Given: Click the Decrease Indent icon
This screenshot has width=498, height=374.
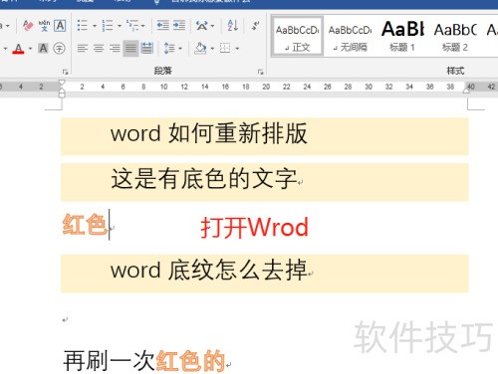Looking at the screenshot, I should click(163, 26).
